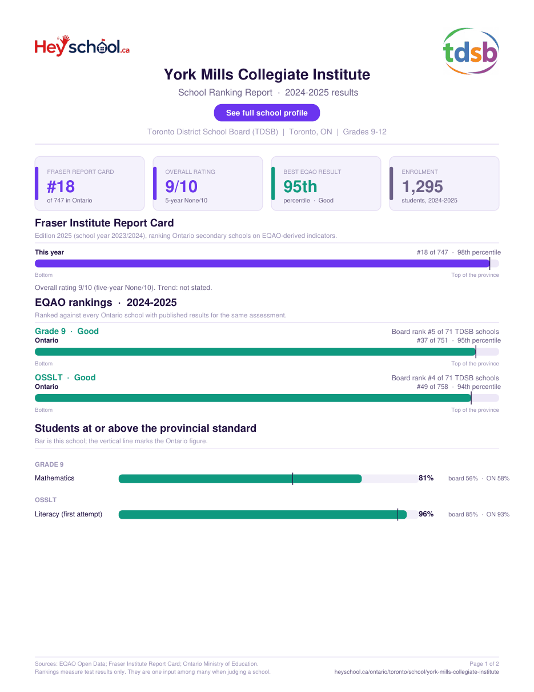Click 'Board rank #5 of 71 TDSB schools'

(x=445, y=332)
